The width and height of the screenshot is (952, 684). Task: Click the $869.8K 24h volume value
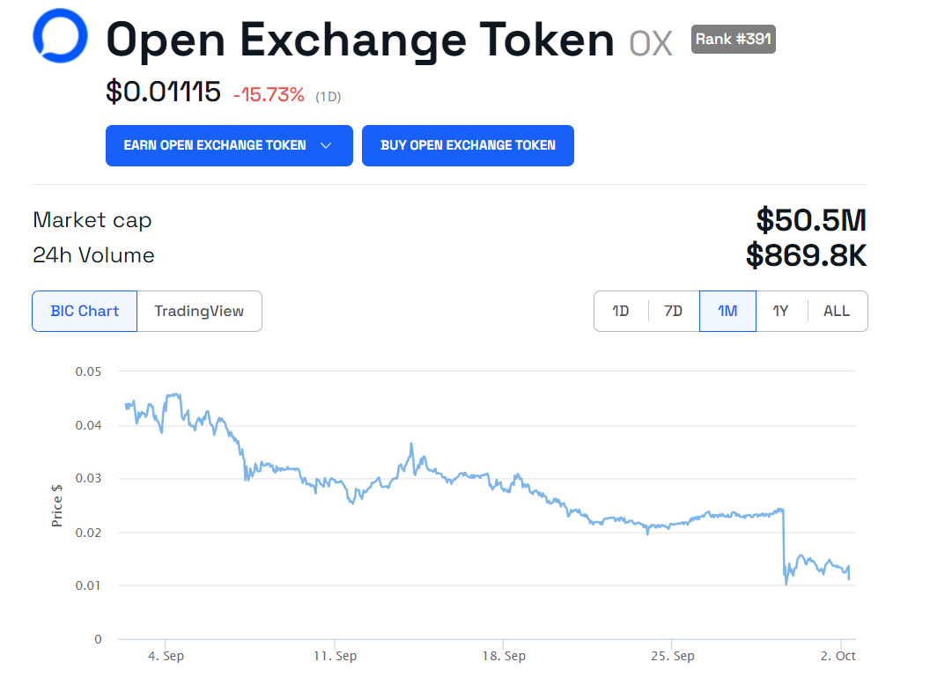pos(806,255)
